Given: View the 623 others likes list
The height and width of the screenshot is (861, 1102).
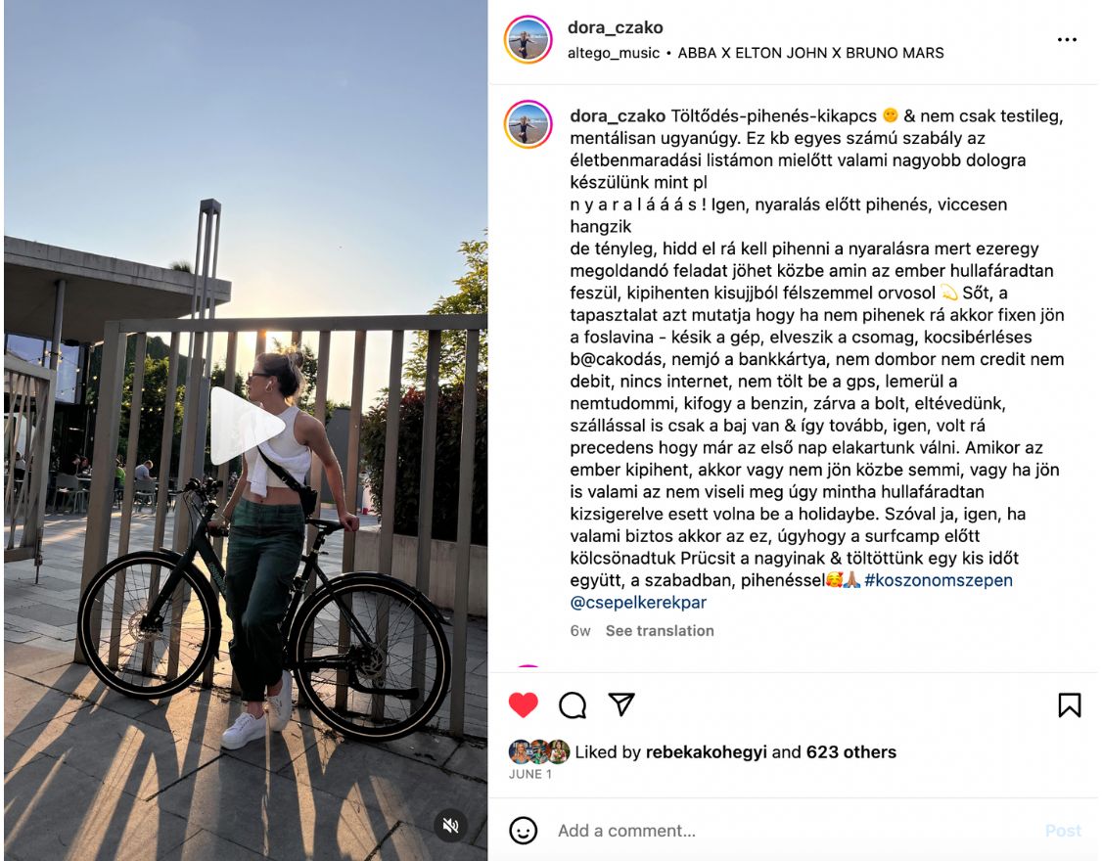Looking at the screenshot, I should 851,752.
